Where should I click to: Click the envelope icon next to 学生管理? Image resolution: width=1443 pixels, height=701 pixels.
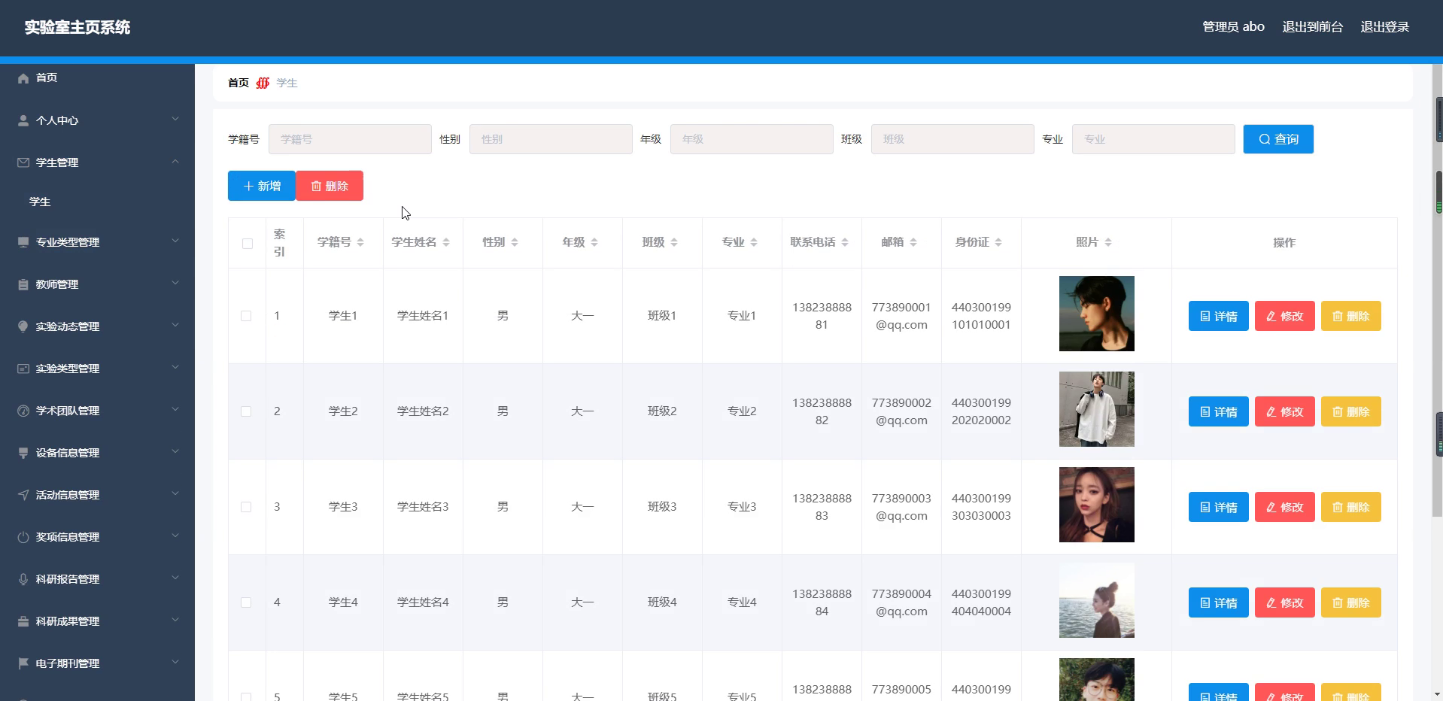click(x=23, y=162)
